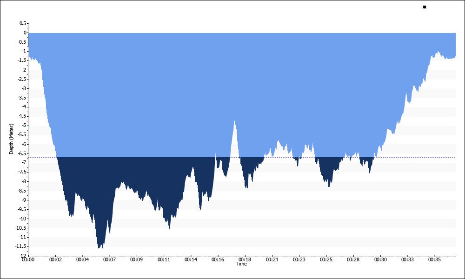Click the 'Depth (Meter)' axis title

tap(11, 139)
